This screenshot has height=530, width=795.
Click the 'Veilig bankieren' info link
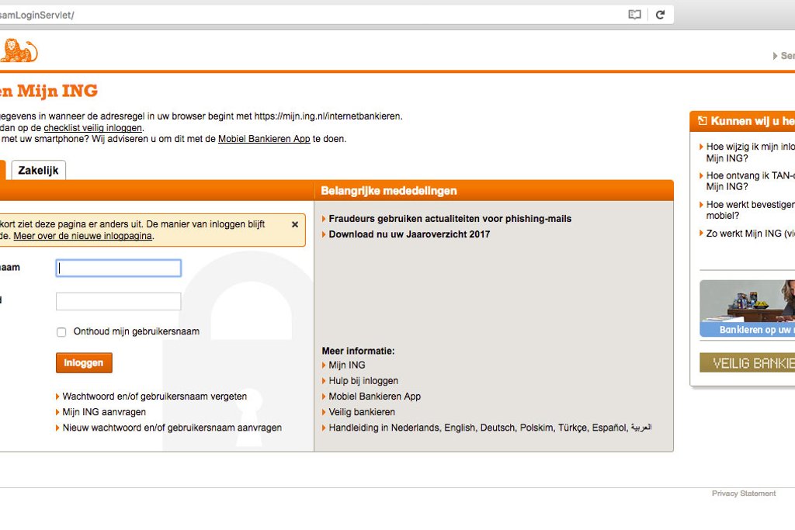click(361, 412)
